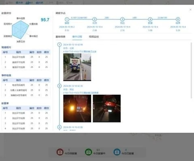Click the 现场照片 section heading above first table
Screen dimensions: 194x161
tap(6, 47)
